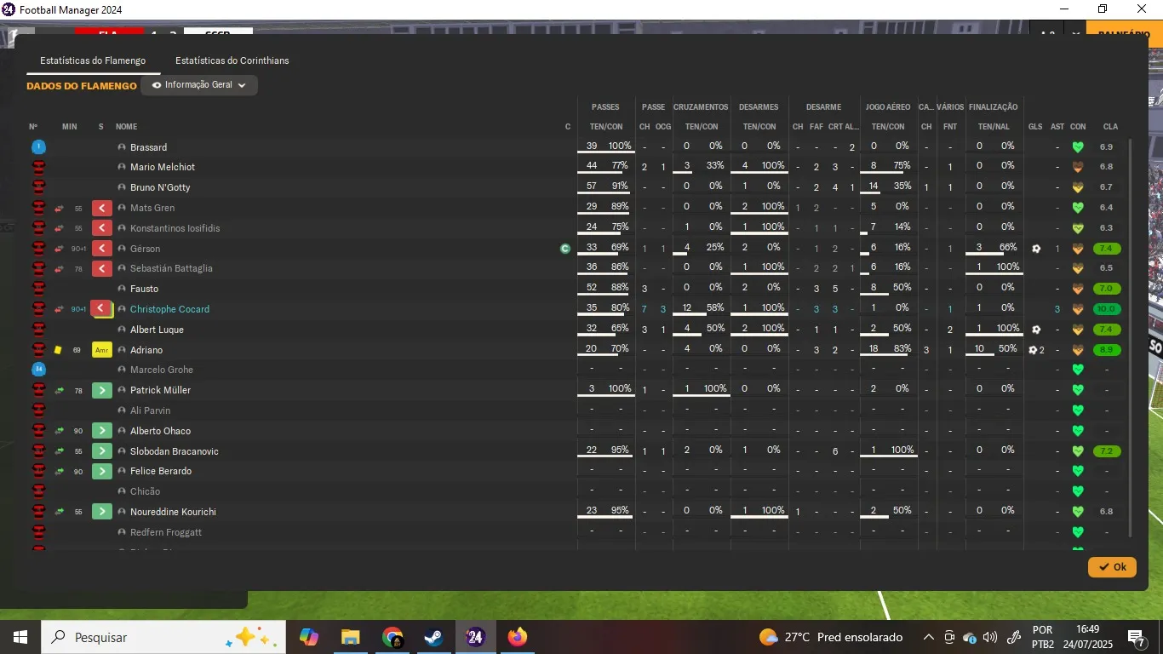Click the green substitution icon beside Felice Berardo
This screenshot has height=654, width=1163.
click(102, 471)
